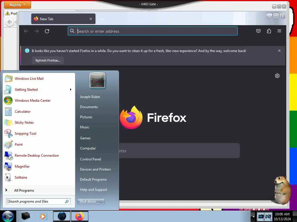This screenshot has height=222, width=297.
Task: Open the Firefox extensions puzzle icon
Action: (269, 31)
